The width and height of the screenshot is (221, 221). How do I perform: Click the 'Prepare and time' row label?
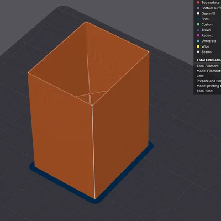click(x=209, y=81)
